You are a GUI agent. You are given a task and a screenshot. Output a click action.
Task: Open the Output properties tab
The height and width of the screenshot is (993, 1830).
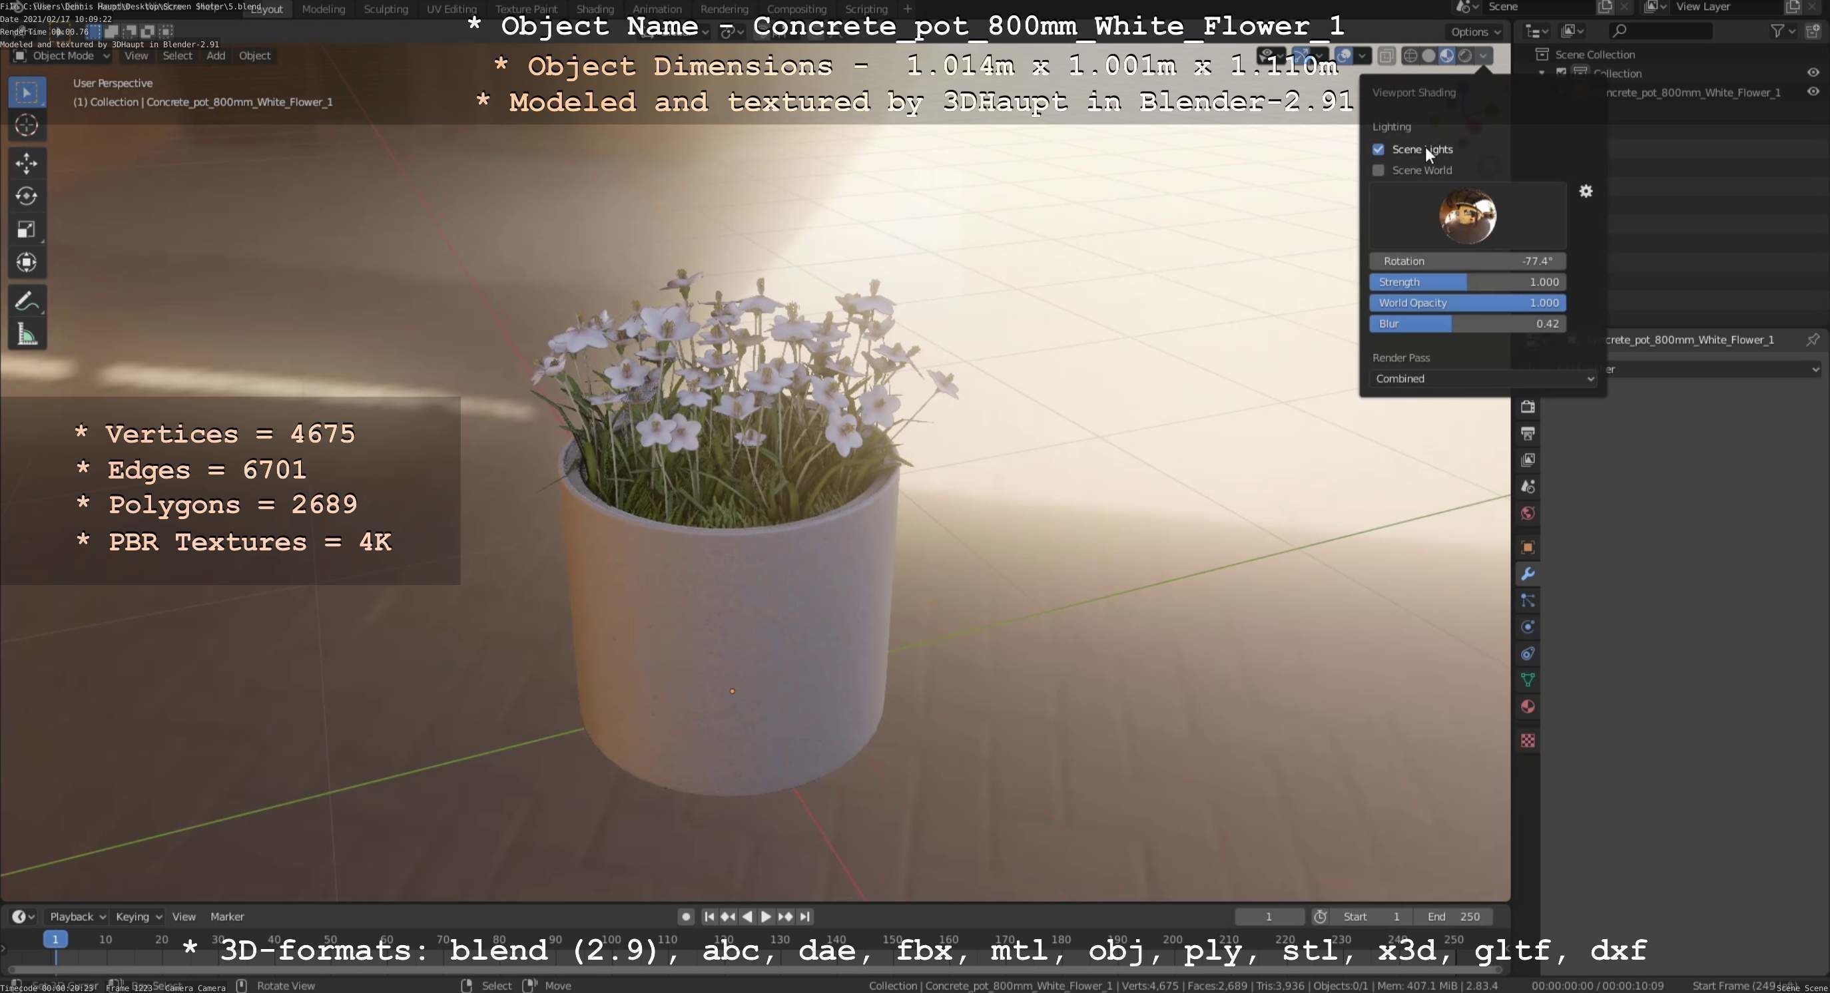[1528, 433]
